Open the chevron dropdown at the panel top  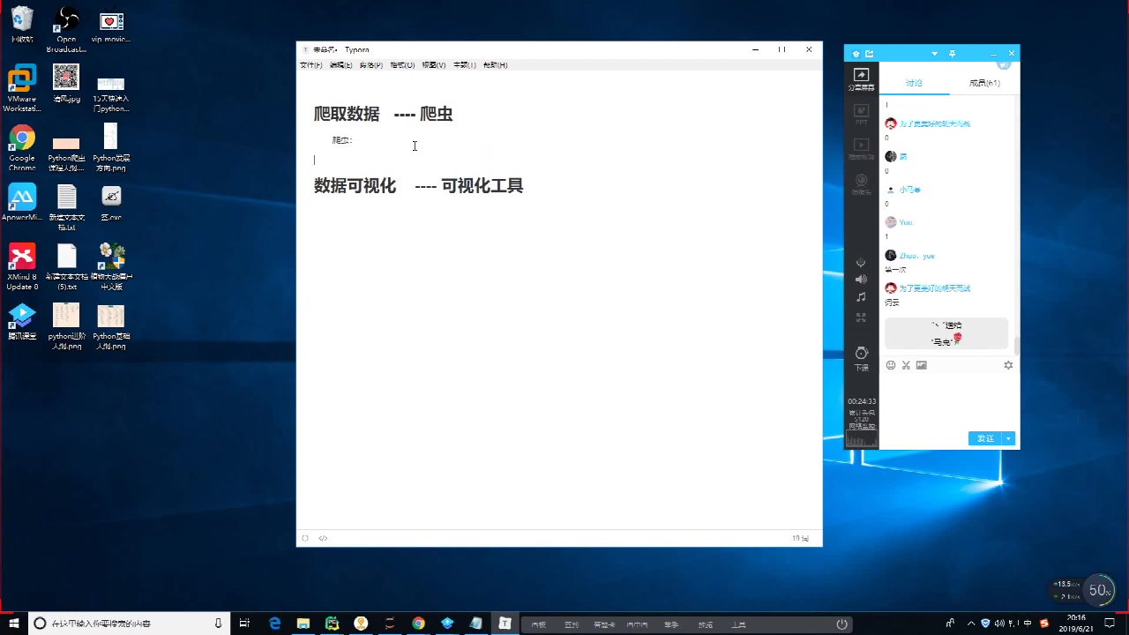pos(934,54)
